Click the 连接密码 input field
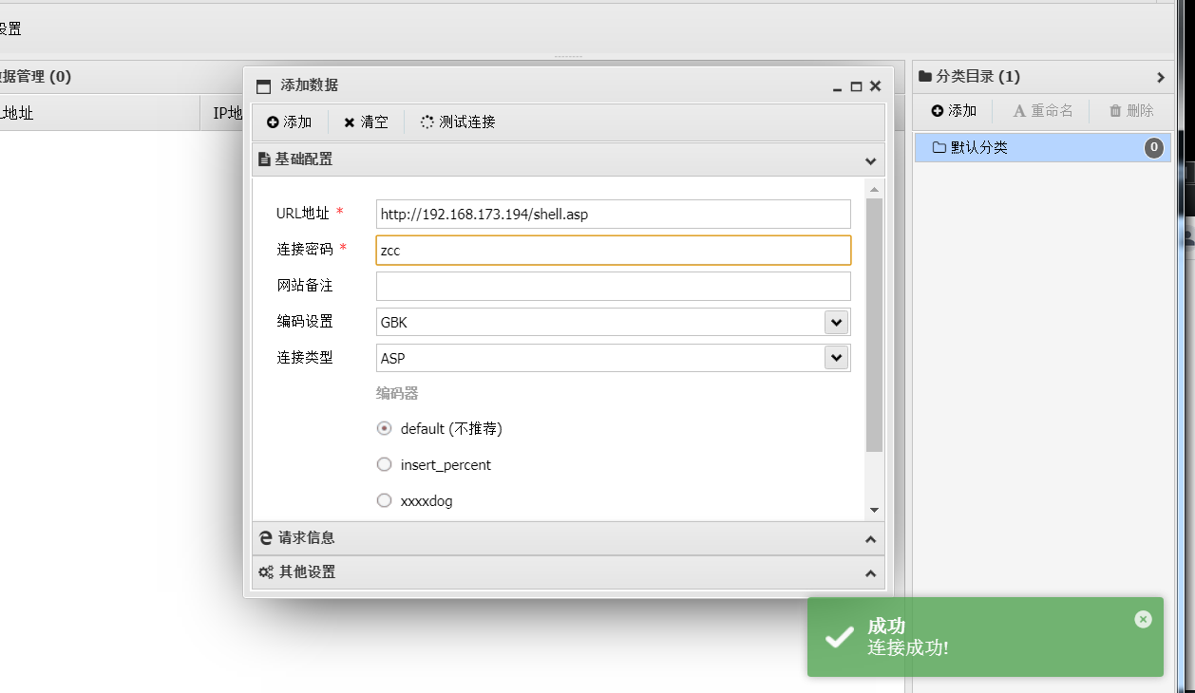 614,250
